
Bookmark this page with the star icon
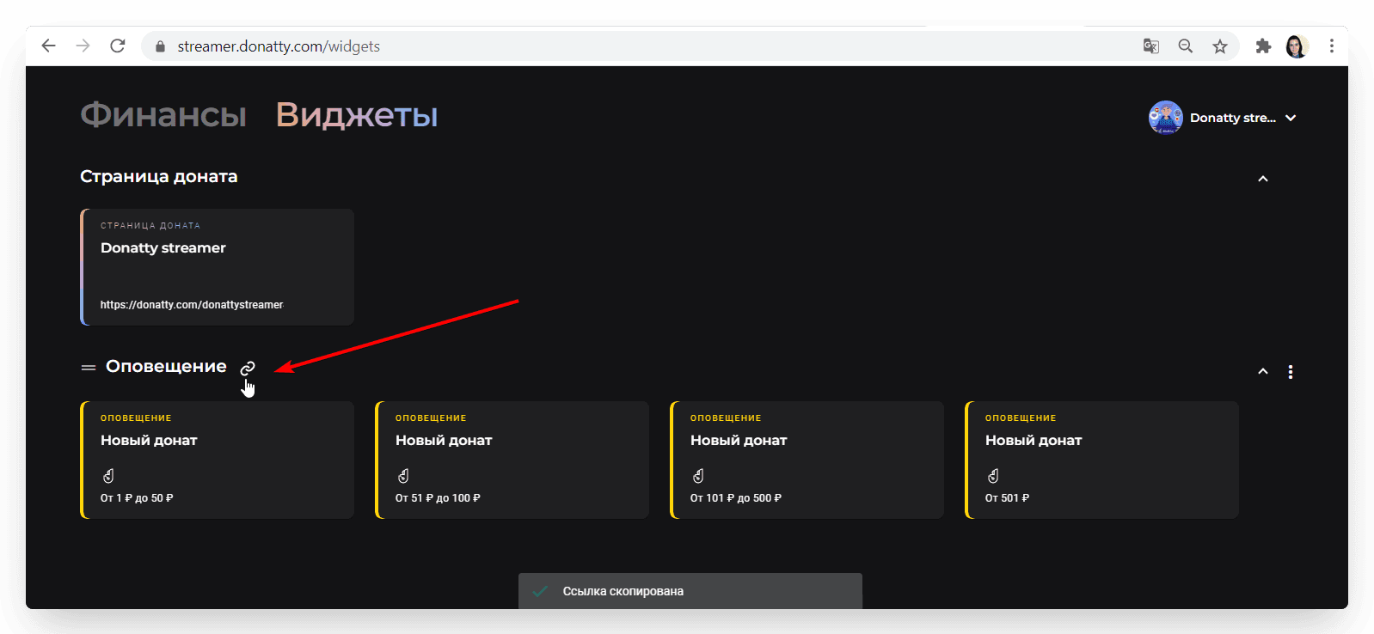point(1220,46)
